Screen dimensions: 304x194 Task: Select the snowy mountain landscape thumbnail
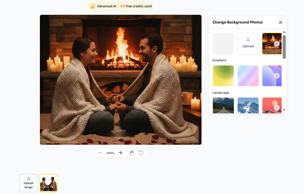pos(248,105)
